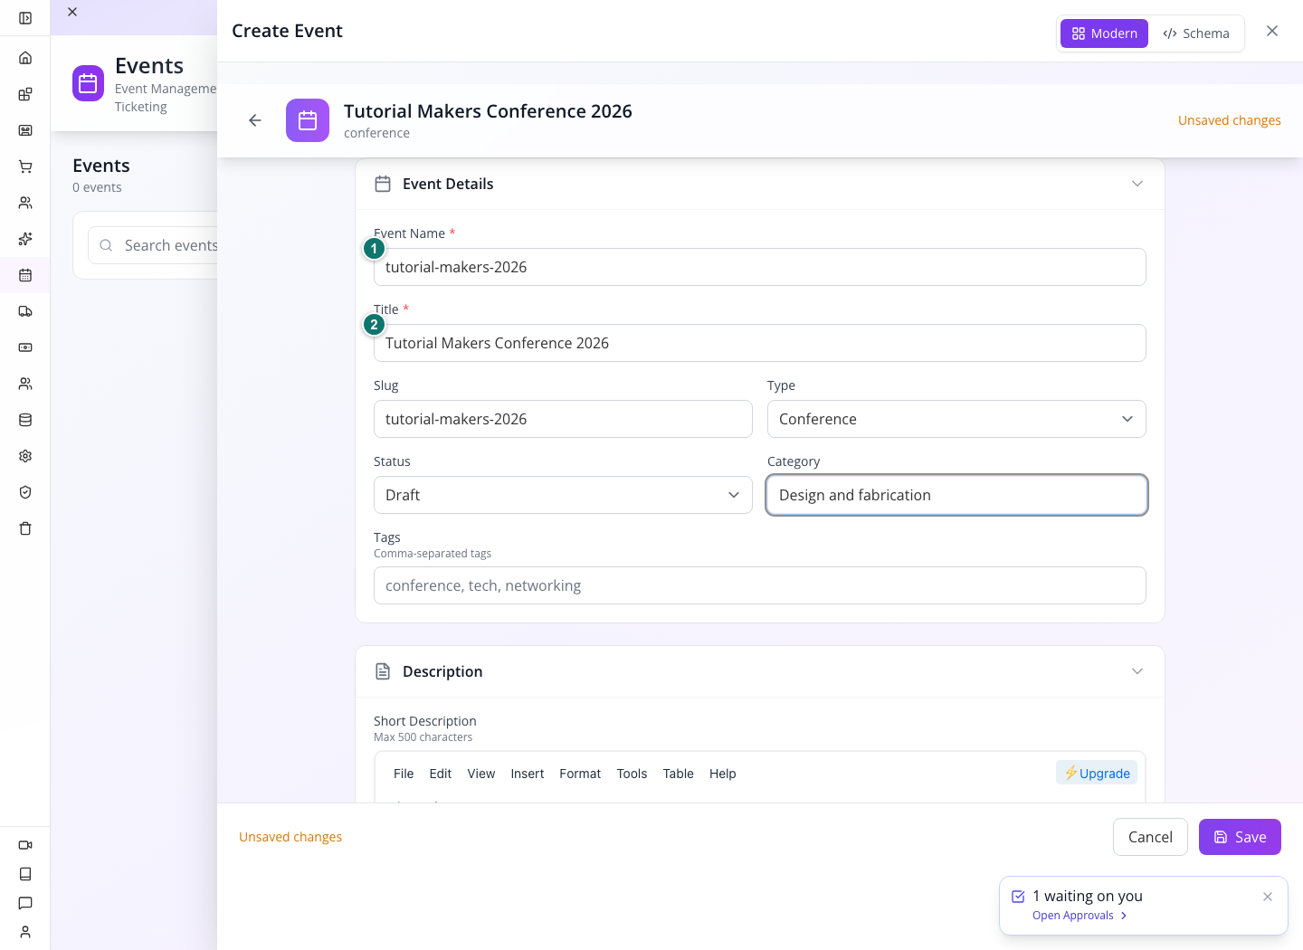Open the Status dropdown showing Draft
The width and height of the screenshot is (1303, 950).
[563, 495]
